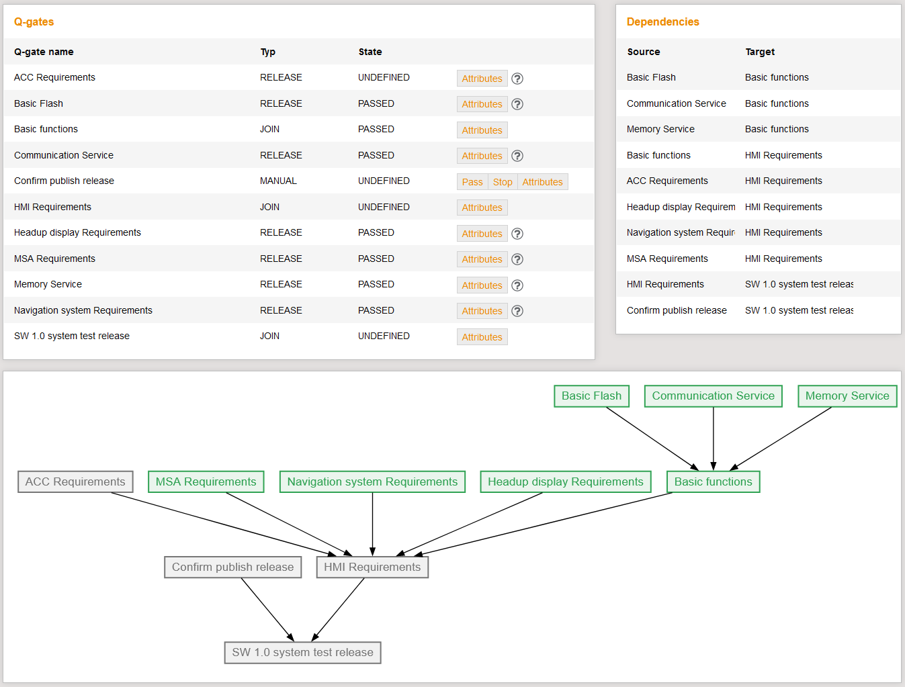
Task: Select the HMI Requirements node in the graph
Action: click(372, 567)
